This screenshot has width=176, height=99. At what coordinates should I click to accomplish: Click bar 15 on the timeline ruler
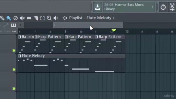point(157,32)
